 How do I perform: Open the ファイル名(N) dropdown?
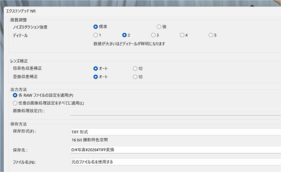click(176, 162)
